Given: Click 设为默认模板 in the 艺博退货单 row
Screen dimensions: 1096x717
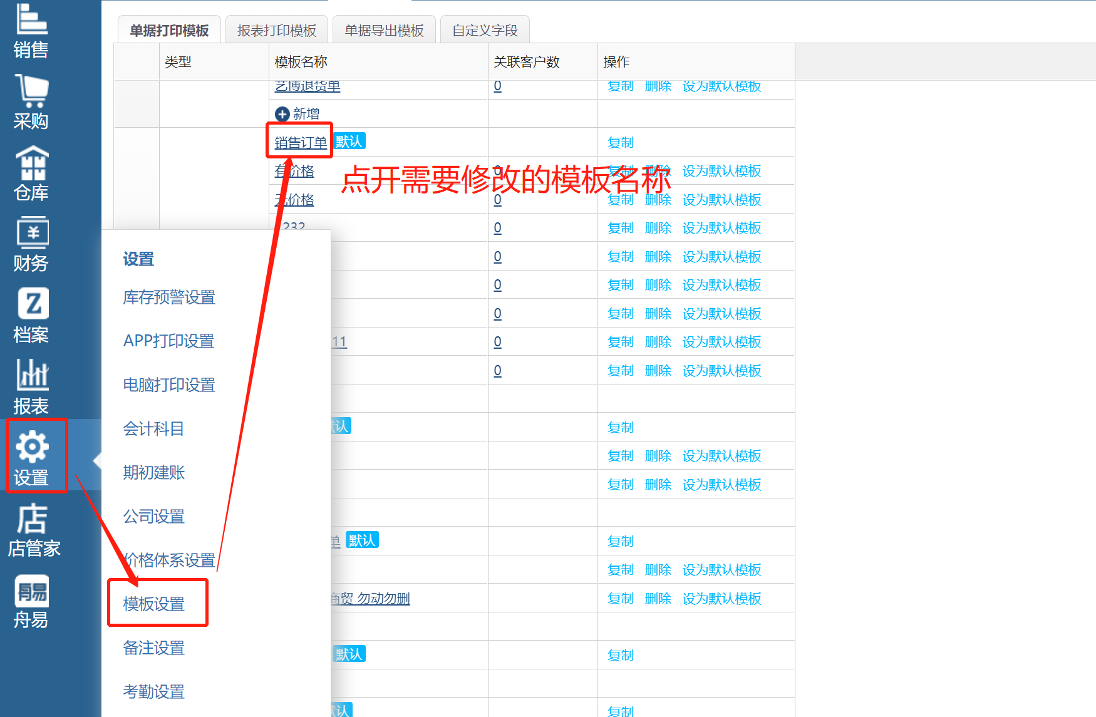Looking at the screenshot, I should point(722,86).
